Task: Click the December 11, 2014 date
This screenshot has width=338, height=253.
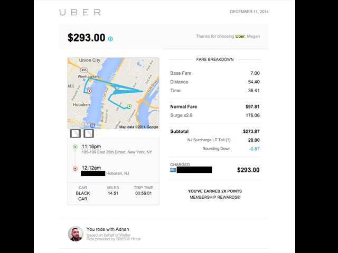Action: pos(249,12)
